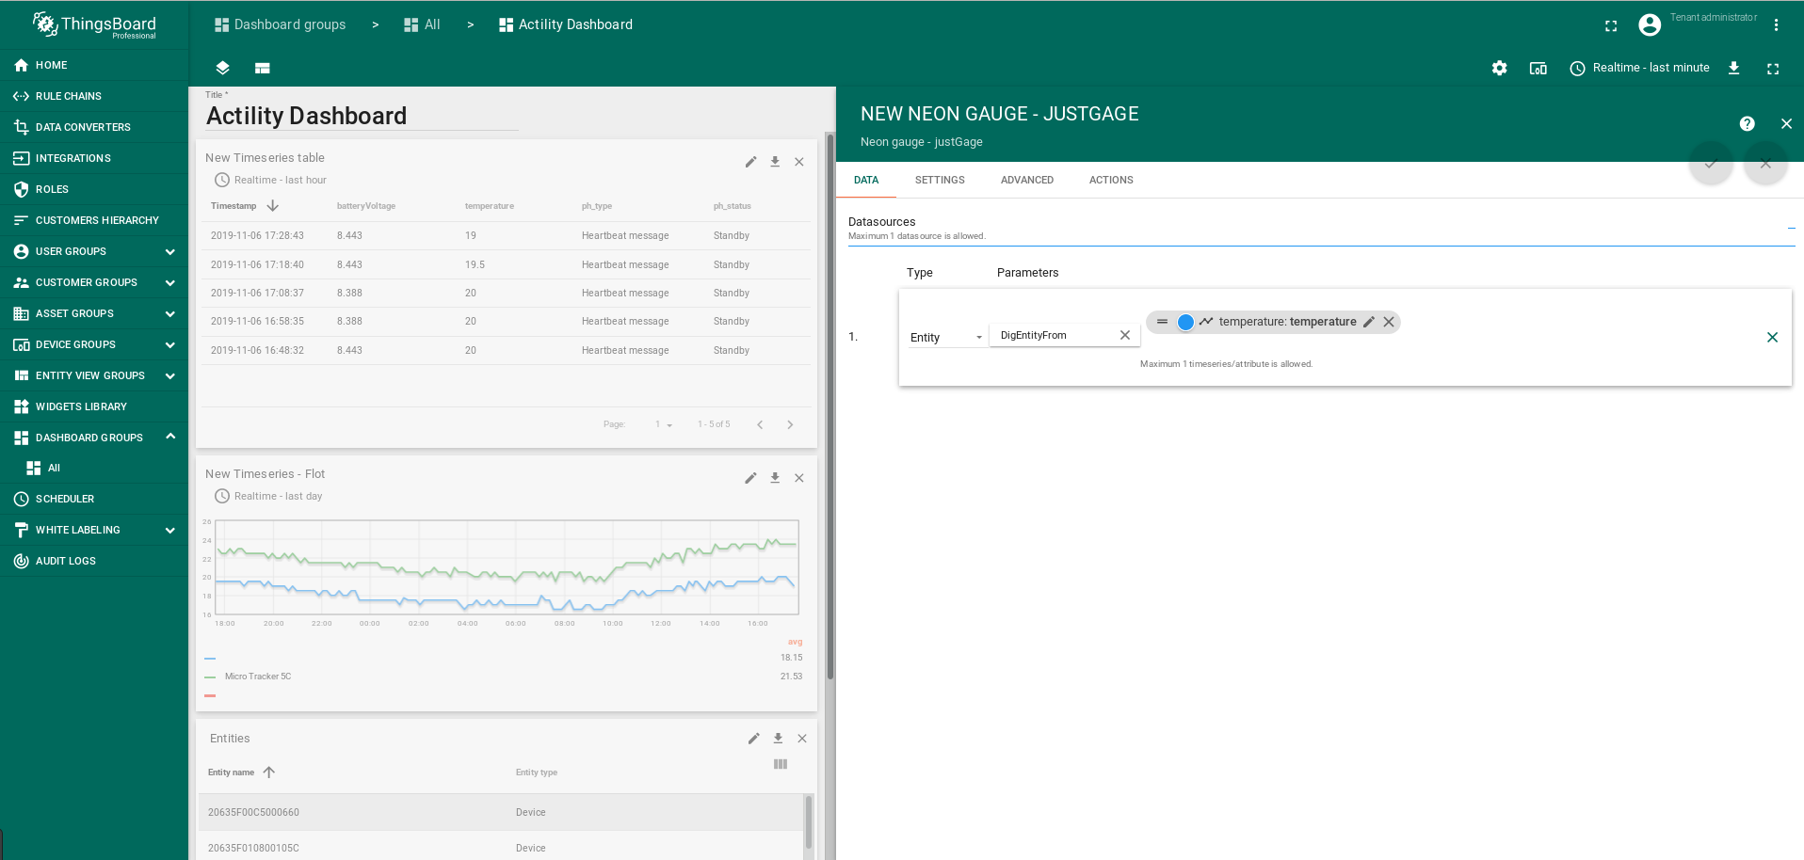This screenshot has width=1804, height=860.
Task: Open WIDGETS LIBRARY in sidebar
Action: pos(94,406)
